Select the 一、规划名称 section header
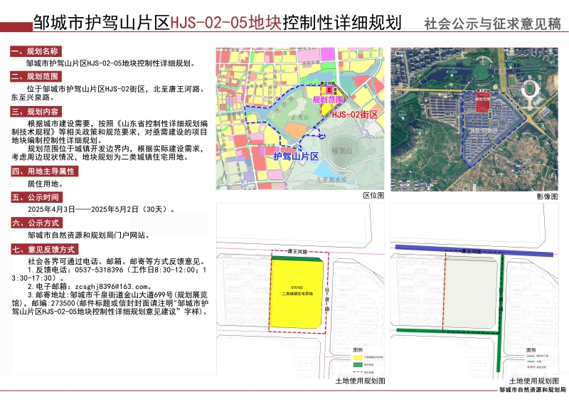Screen dimensions: 569x402 pos(36,51)
